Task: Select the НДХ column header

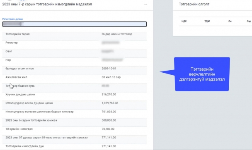Action: point(184,21)
